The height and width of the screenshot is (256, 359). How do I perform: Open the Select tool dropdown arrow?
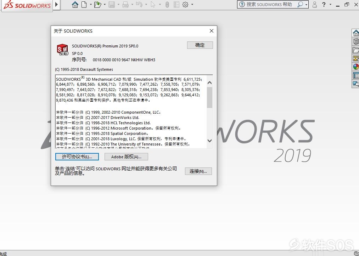(159, 4)
